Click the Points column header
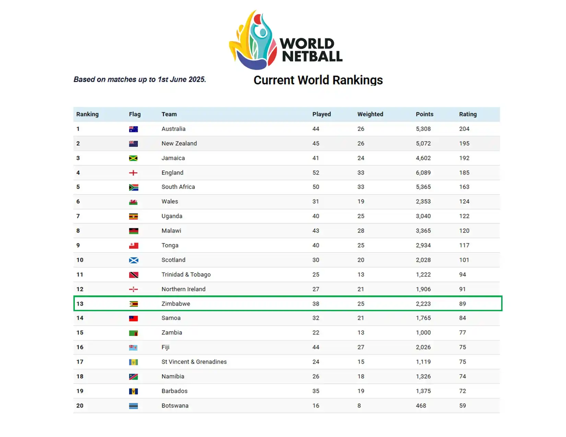This screenshot has height=437, width=566. (x=424, y=114)
